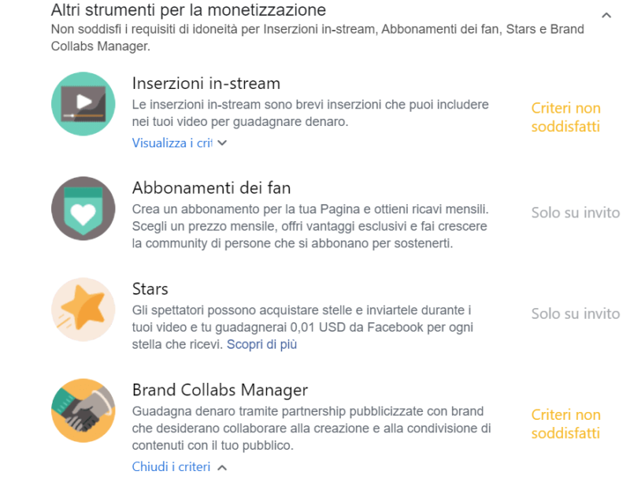Select the Inserzioni in-stream heading
This screenshot has width=630, height=486.
[x=206, y=83]
